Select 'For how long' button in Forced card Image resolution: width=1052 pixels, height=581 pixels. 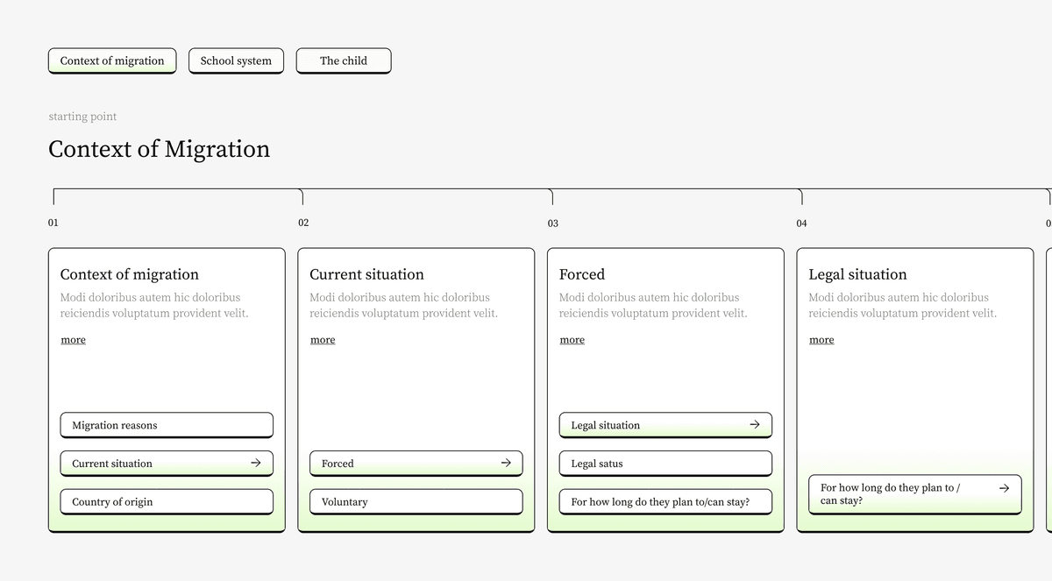pos(665,502)
